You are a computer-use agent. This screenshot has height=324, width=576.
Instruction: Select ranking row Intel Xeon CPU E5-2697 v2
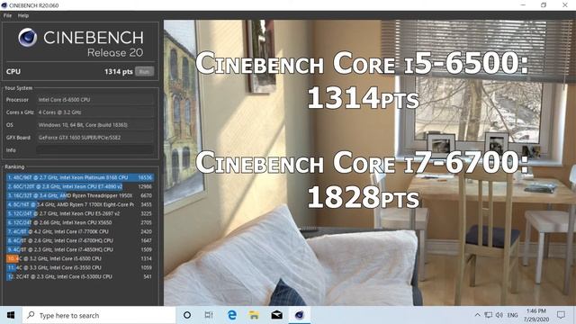click(x=80, y=213)
